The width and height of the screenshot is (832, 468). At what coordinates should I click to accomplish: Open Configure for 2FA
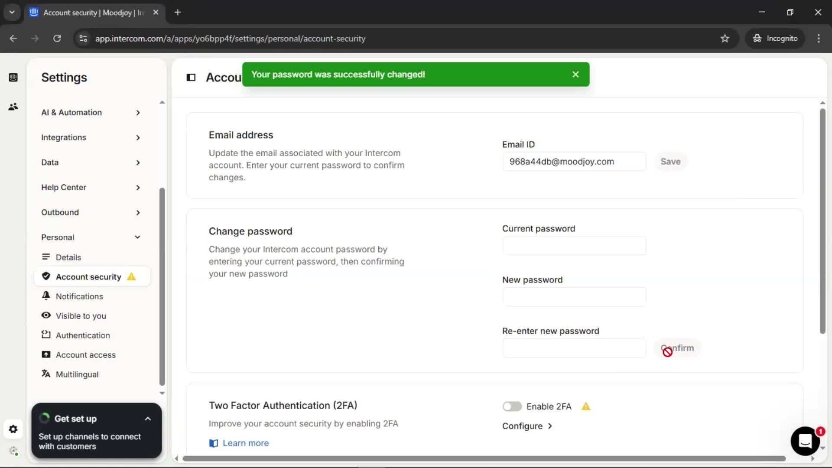[527, 426]
